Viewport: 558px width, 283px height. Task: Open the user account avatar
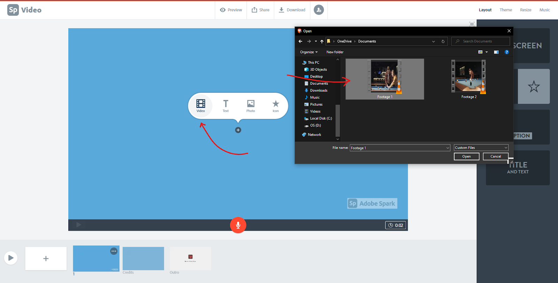[319, 10]
